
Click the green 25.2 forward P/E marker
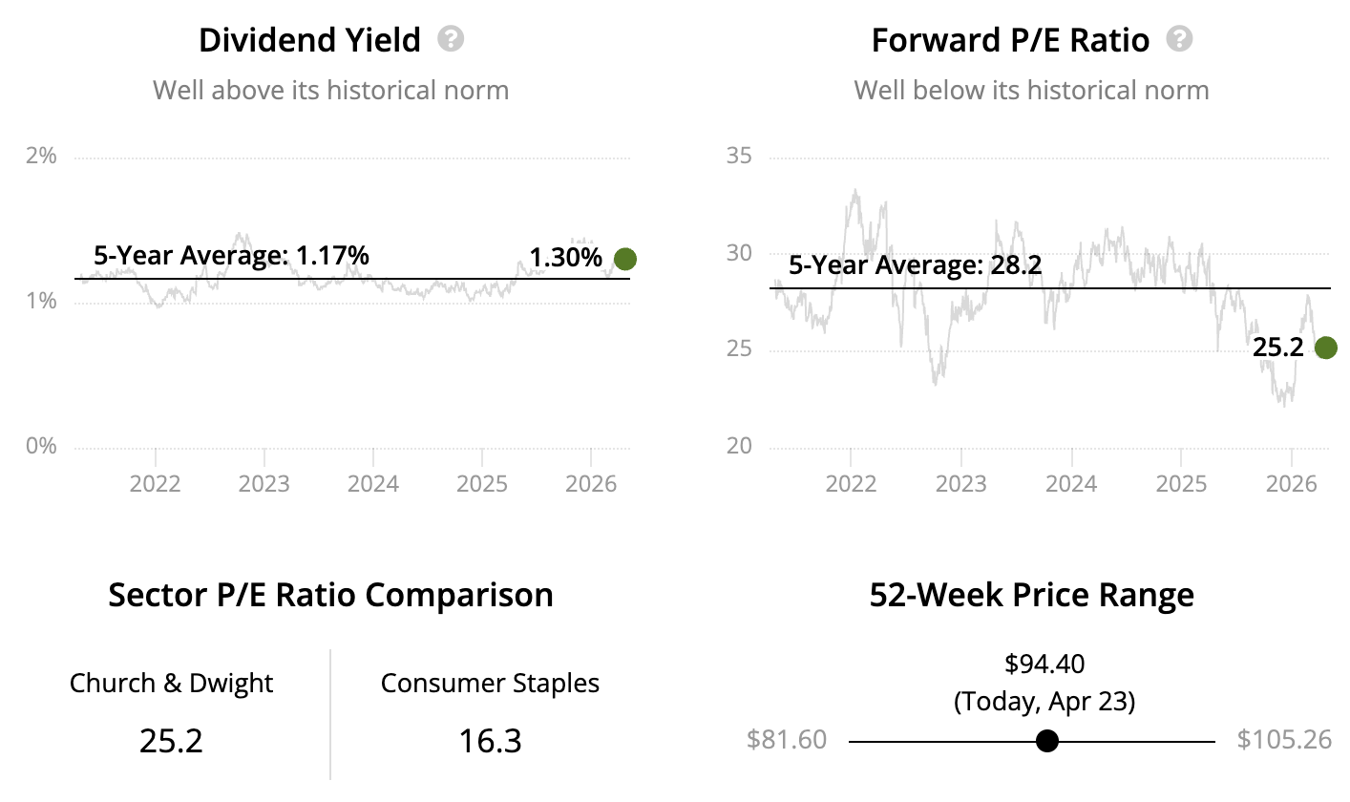click(1325, 348)
